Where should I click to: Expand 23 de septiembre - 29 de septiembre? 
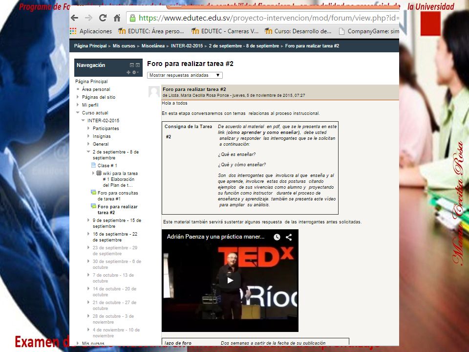(x=88, y=247)
